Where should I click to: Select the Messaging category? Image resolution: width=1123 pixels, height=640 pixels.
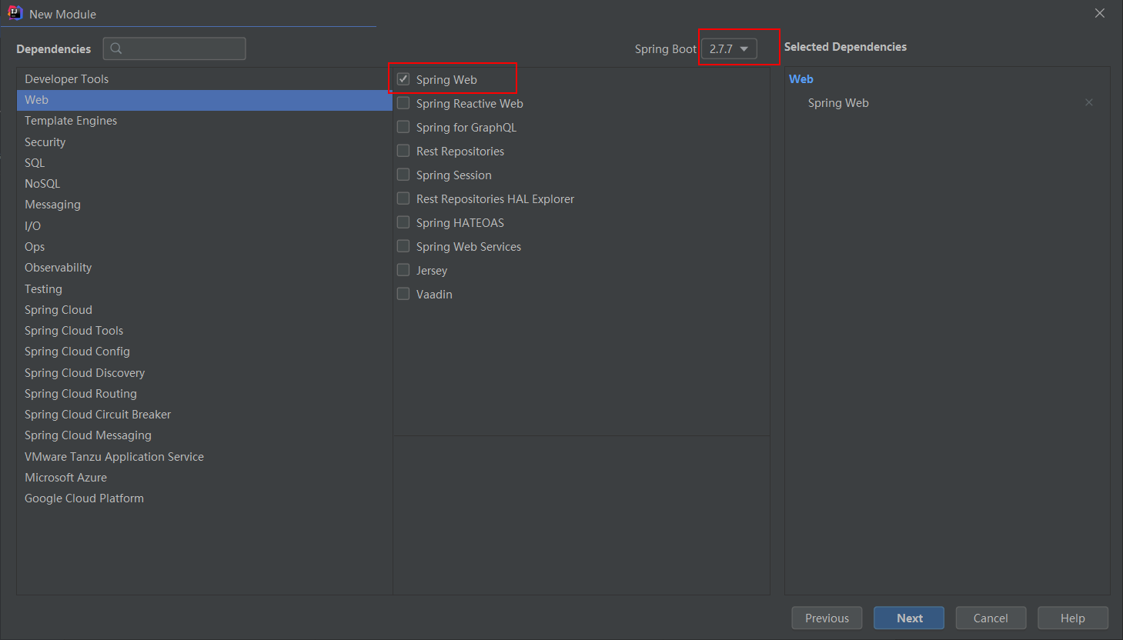pyautogui.click(x=205, y=205)
